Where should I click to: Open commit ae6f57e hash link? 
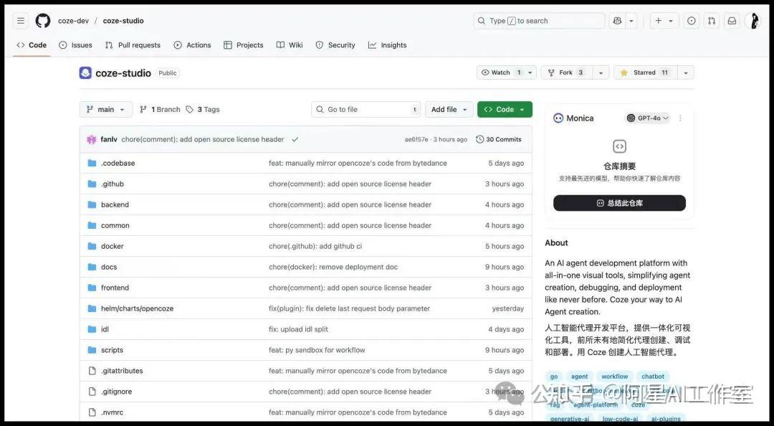pos(416,139)
